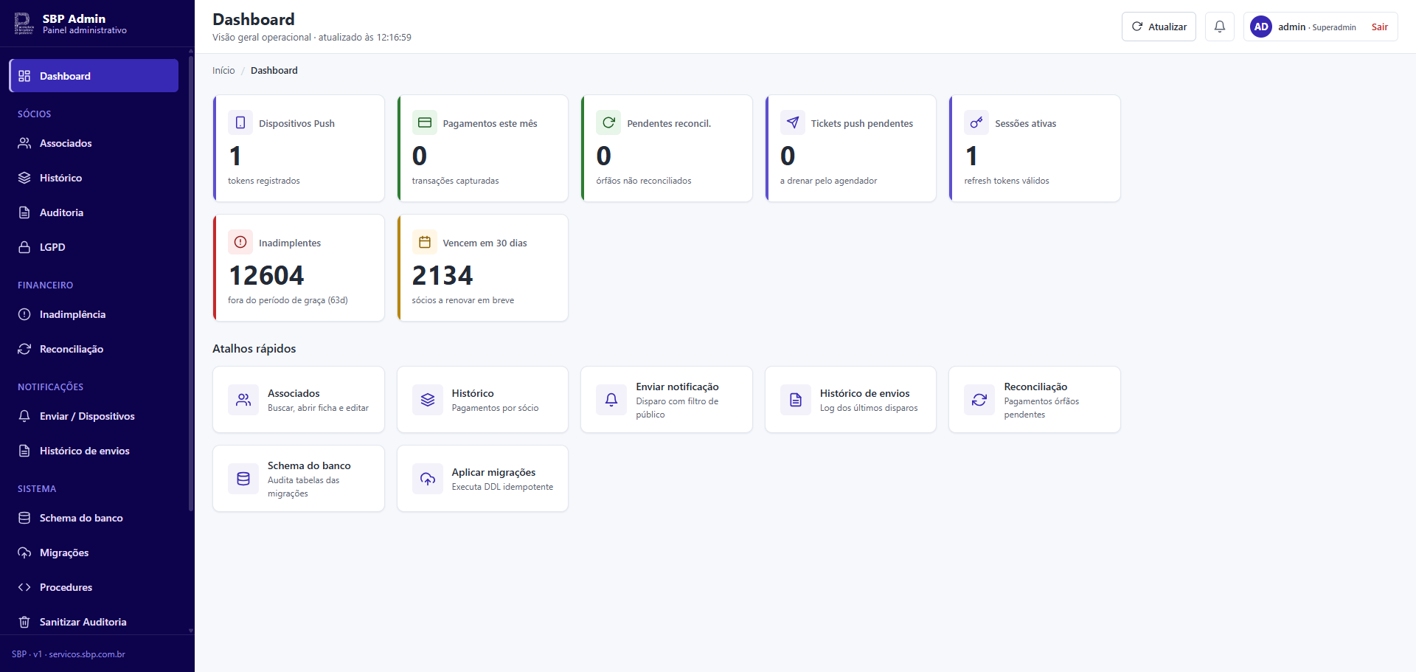Open Sanitizar Auditoria in sidebar
Viewport: 1416px width, 672px height.
click(94, 622)
